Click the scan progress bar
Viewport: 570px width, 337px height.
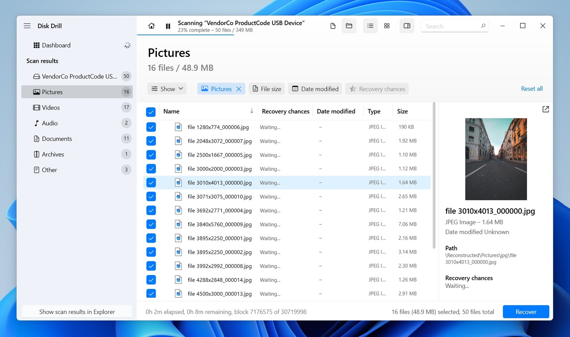185,35
